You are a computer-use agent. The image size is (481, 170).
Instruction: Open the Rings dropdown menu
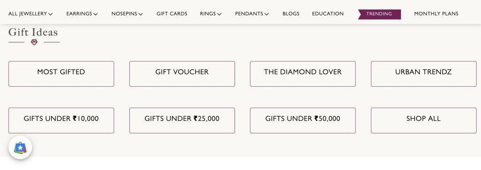(x=211, y=14)
